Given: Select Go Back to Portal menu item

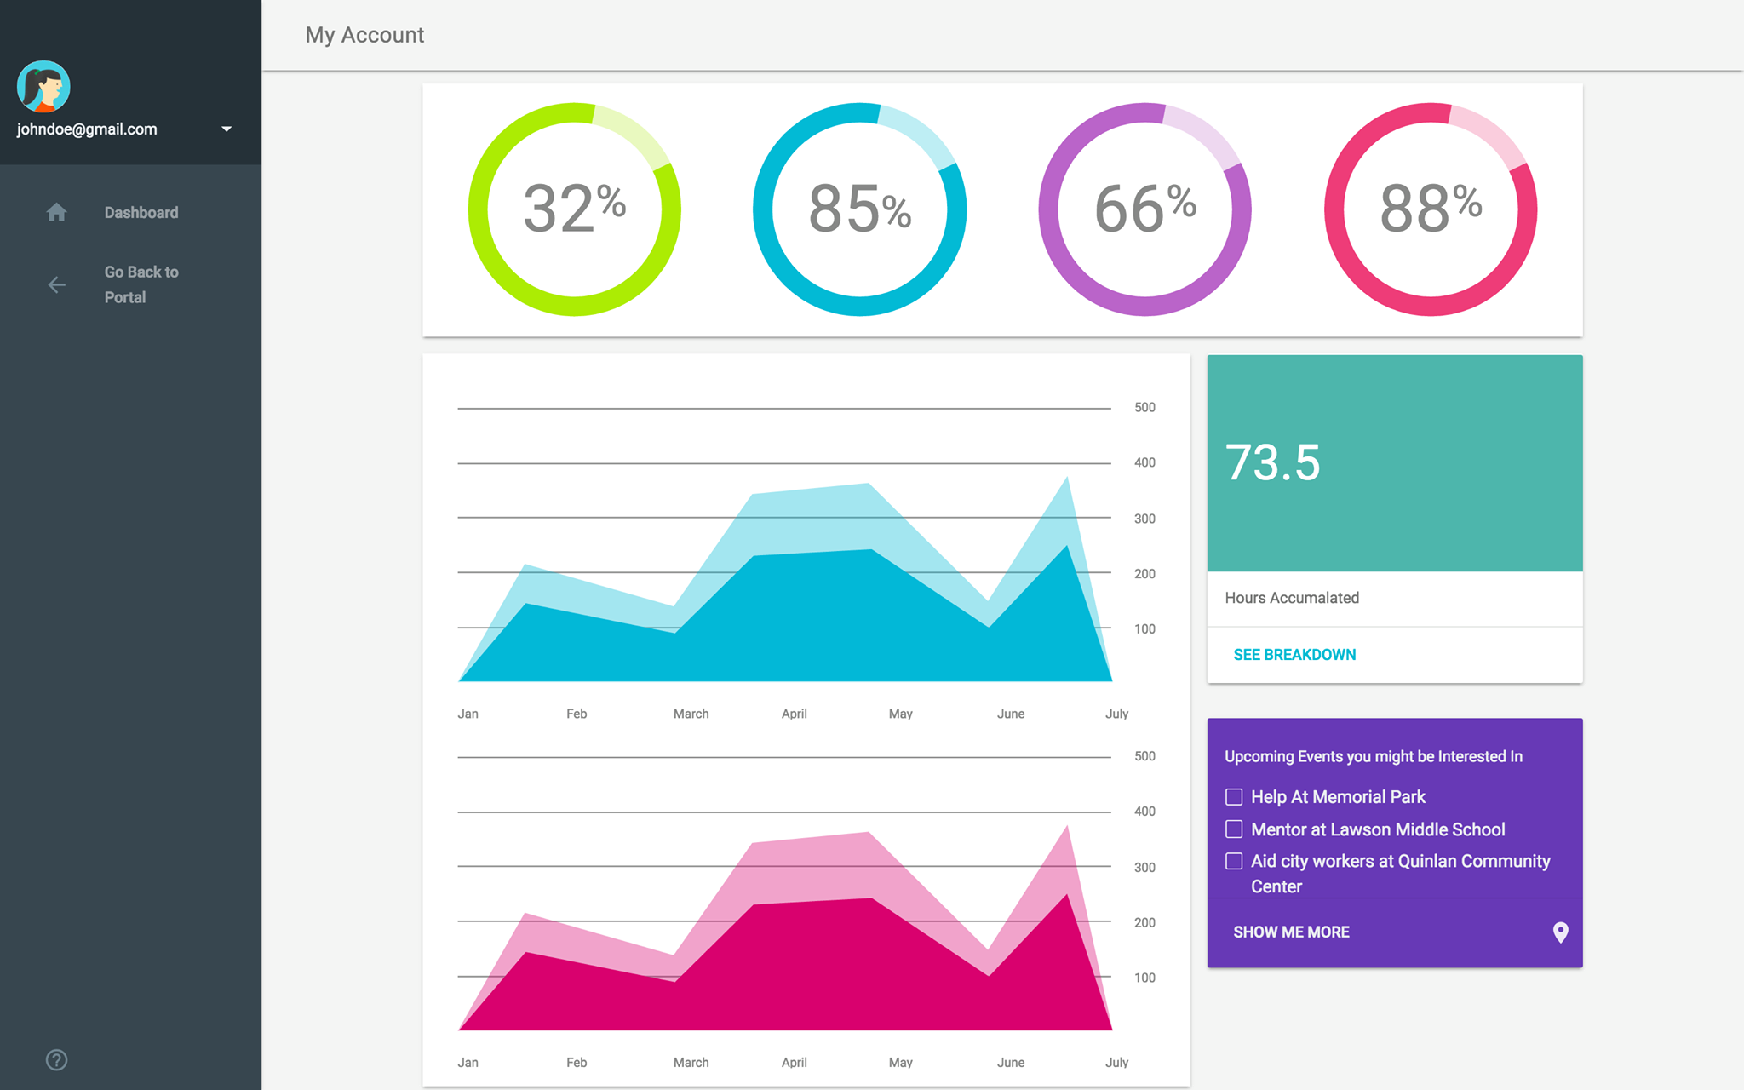Looking at the screenshot, I should (x=141, y=284).
